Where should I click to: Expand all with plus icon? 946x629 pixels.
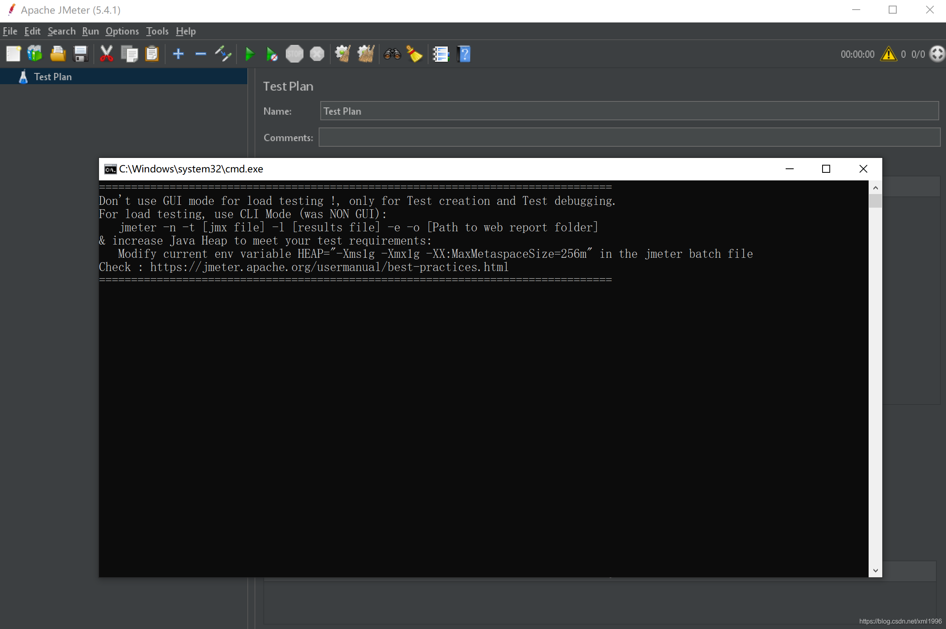click(x=178, y=54)
